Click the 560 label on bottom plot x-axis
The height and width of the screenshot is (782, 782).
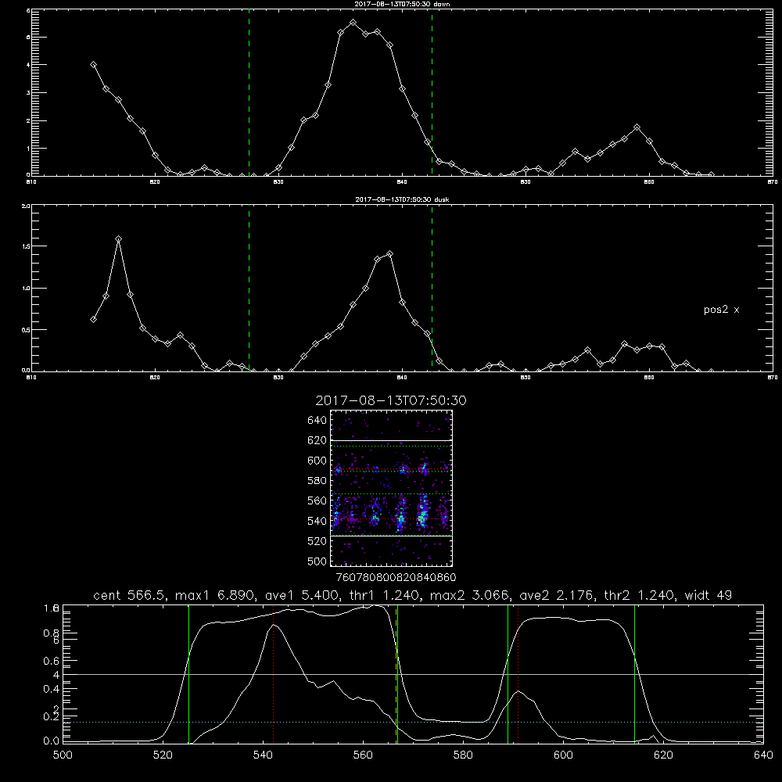363,755
